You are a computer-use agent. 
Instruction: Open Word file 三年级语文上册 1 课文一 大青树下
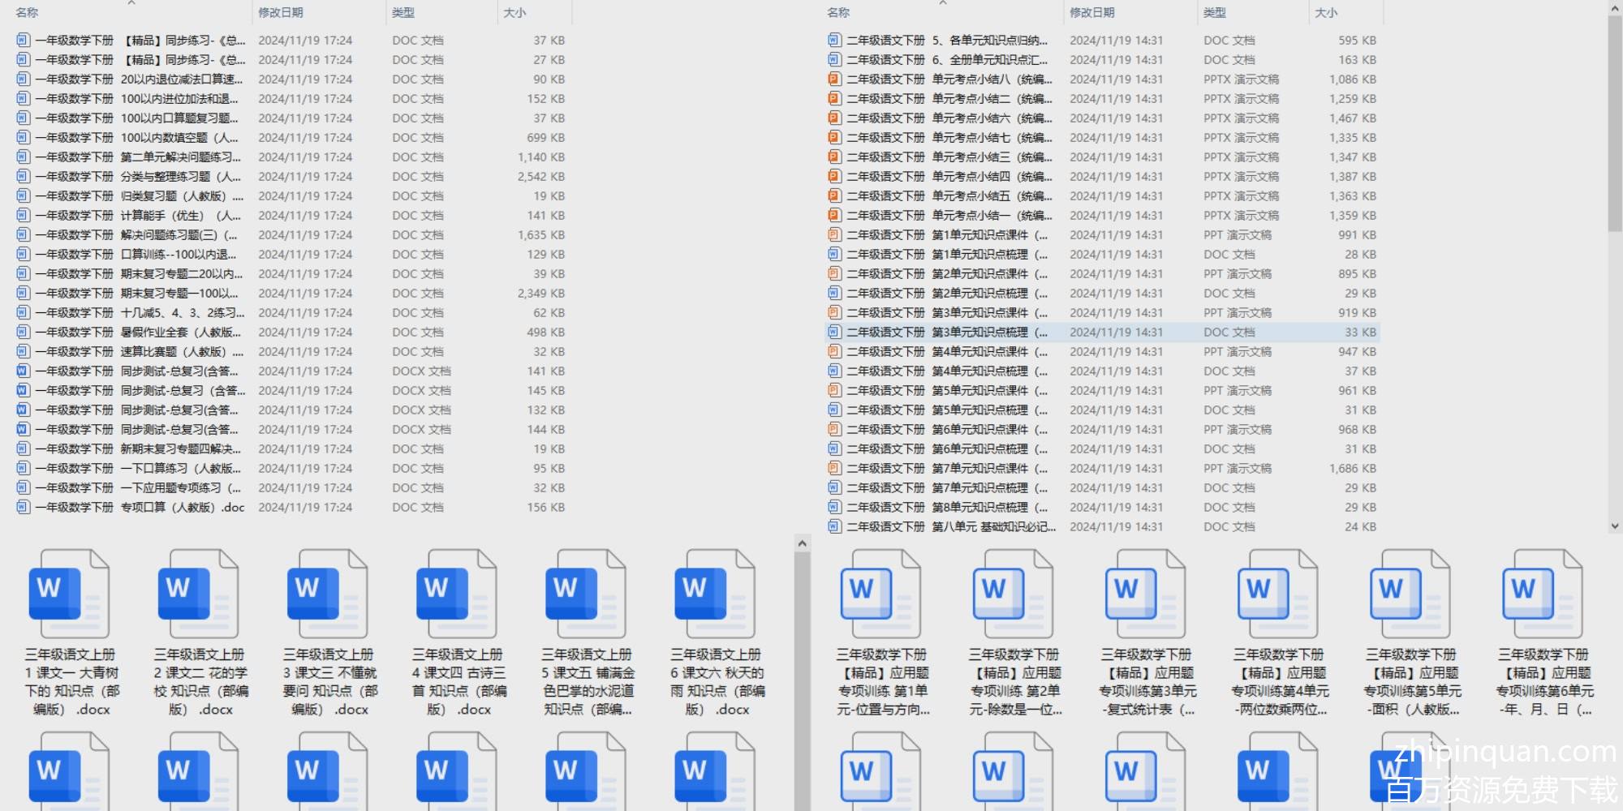69,594
